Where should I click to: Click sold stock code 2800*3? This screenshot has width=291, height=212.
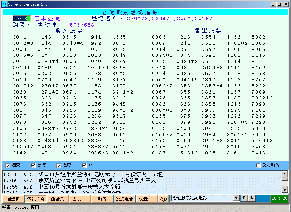[237, 122]
